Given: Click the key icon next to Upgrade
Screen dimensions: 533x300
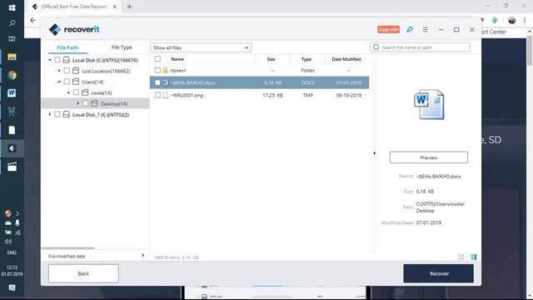Looking at the screenshot, I should coord(410,30).
